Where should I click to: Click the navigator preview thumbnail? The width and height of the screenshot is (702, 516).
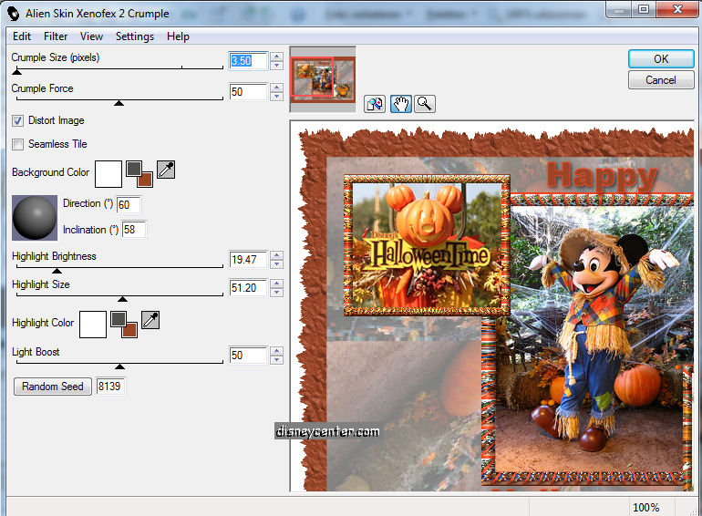[323, 78]
